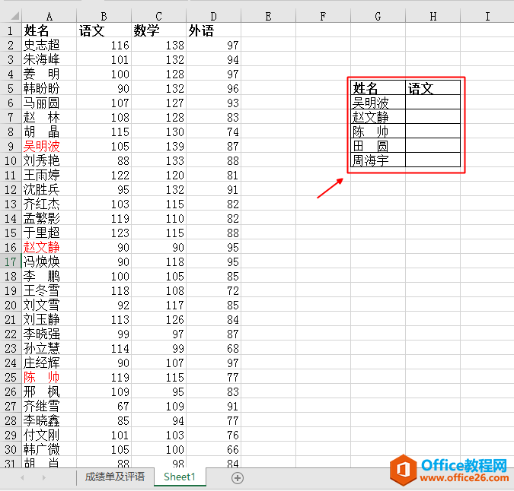Viewport: 514px width, 491px height.
Task: Click the 数学 header cell
Action: click(158, 30)
